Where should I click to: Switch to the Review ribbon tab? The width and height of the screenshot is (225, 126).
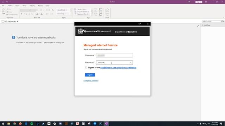tap(40, 6)
